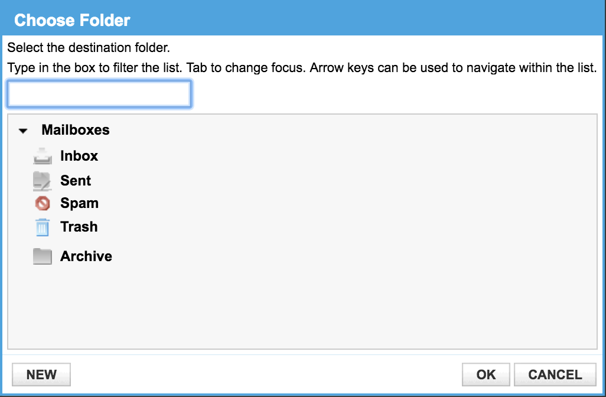Select the Inbox tree item
Viewport: 606px width, 397px height.
tap(79, 156)
